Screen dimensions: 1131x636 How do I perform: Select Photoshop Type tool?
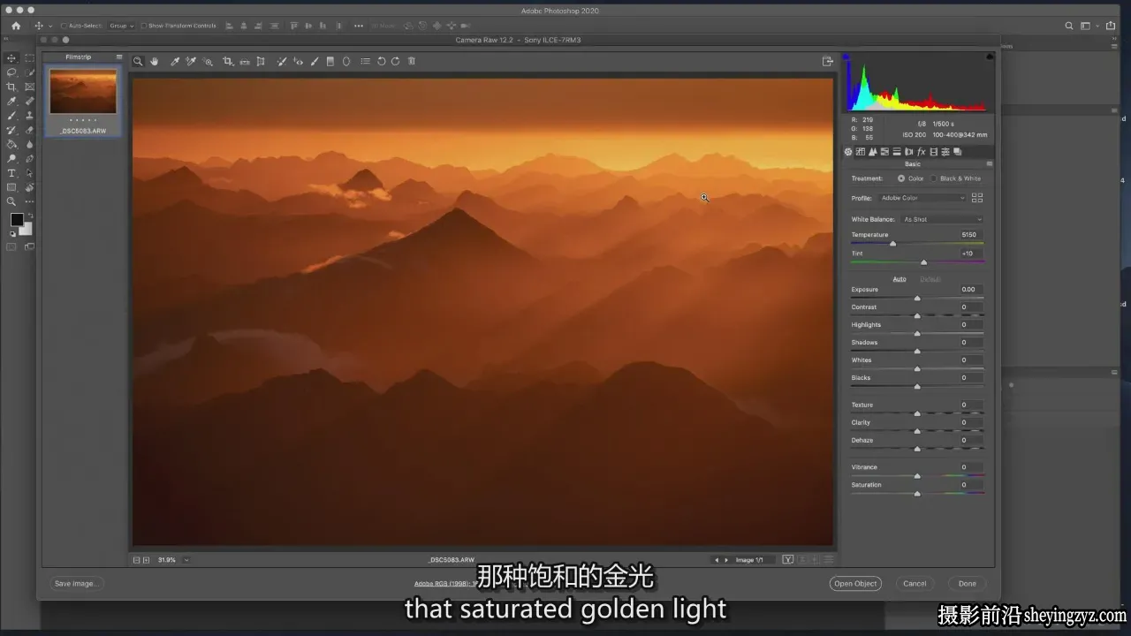point(11,173)
